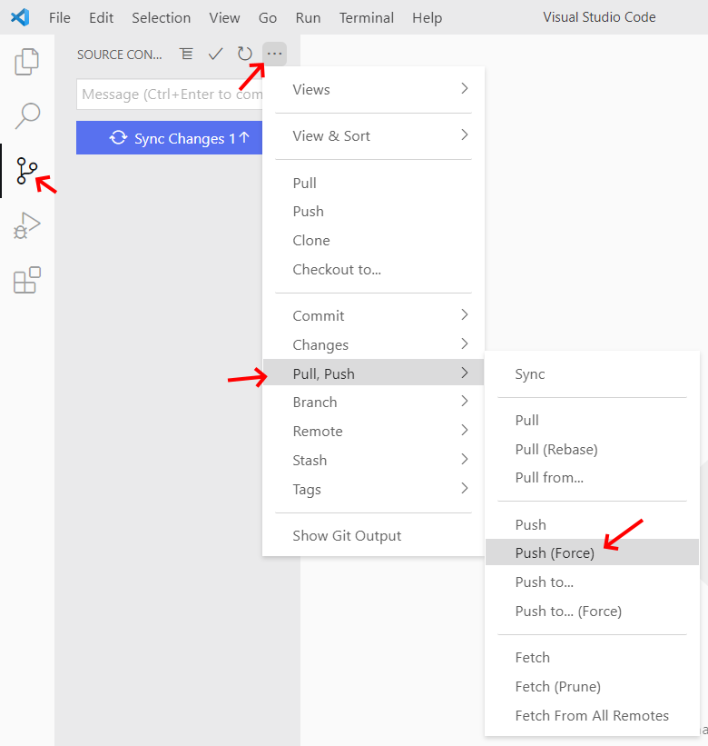Select the Source Control icon
Image resolution: width=708 pixels, height=746 pixels.
(27, 170)
